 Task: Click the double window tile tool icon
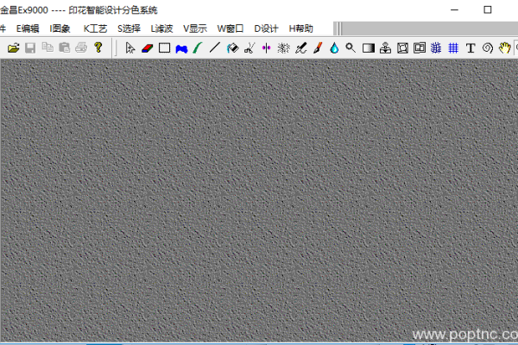[420, 48]
